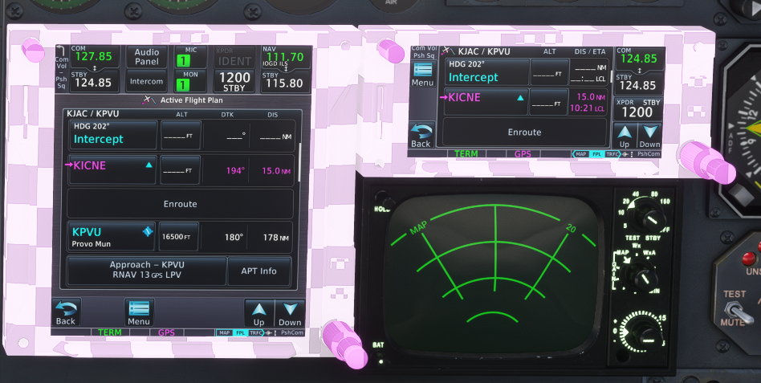Screen dimensions: 761x383
Task: Click the APT Info button
Action: 258,271
